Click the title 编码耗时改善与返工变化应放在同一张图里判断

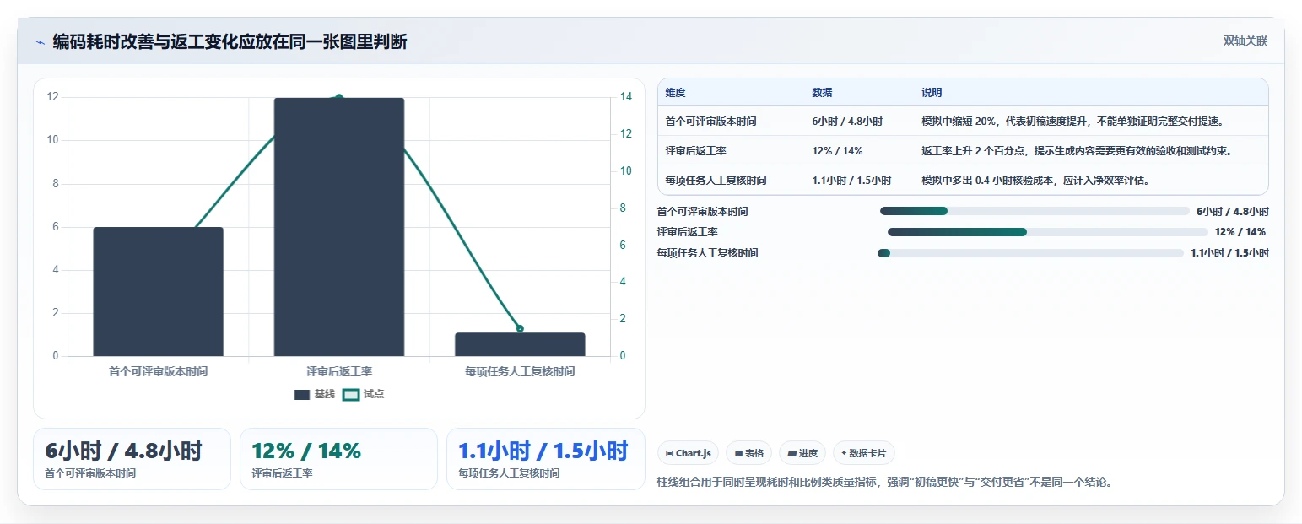[x=230, y=41]
